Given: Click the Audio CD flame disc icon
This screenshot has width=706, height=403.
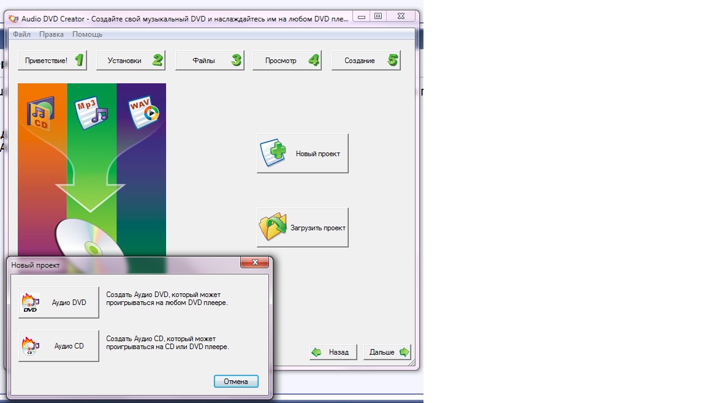Looking at the screenshot, I should pos(30,346).
